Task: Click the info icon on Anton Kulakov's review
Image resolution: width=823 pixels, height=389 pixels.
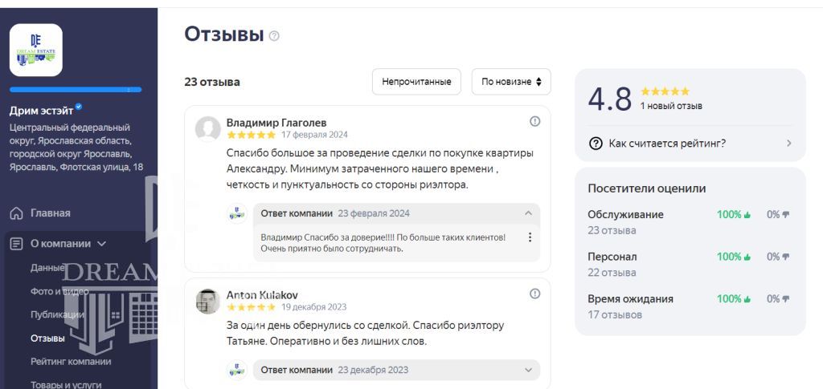Action: point(534,294)
